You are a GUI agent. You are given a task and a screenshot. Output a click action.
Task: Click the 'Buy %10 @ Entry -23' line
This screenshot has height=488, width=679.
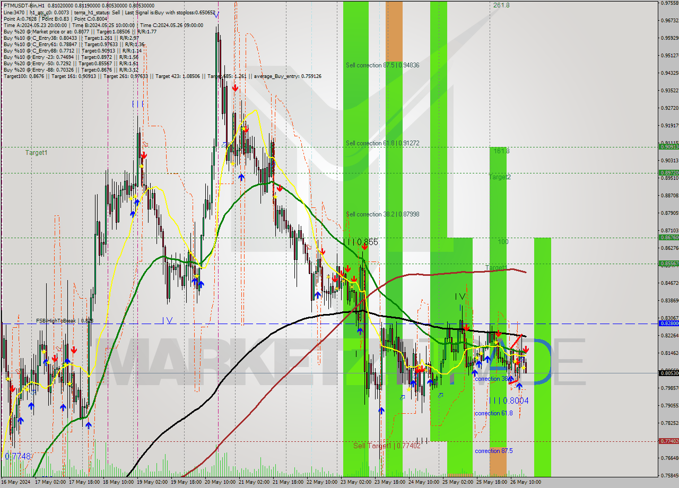pyautogui.click(x=71, y=57)
